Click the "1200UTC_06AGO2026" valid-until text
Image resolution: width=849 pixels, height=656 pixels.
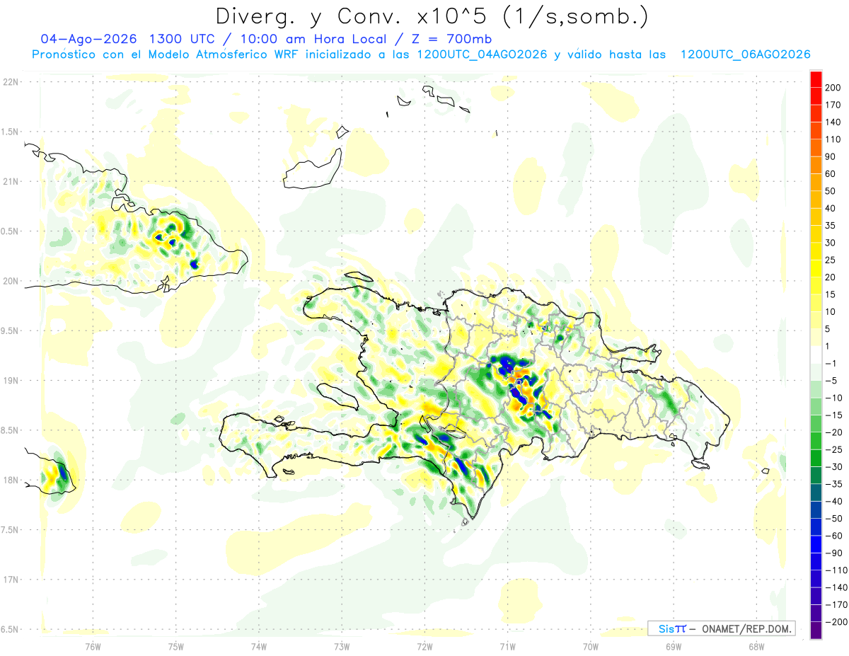pos(745,54)
